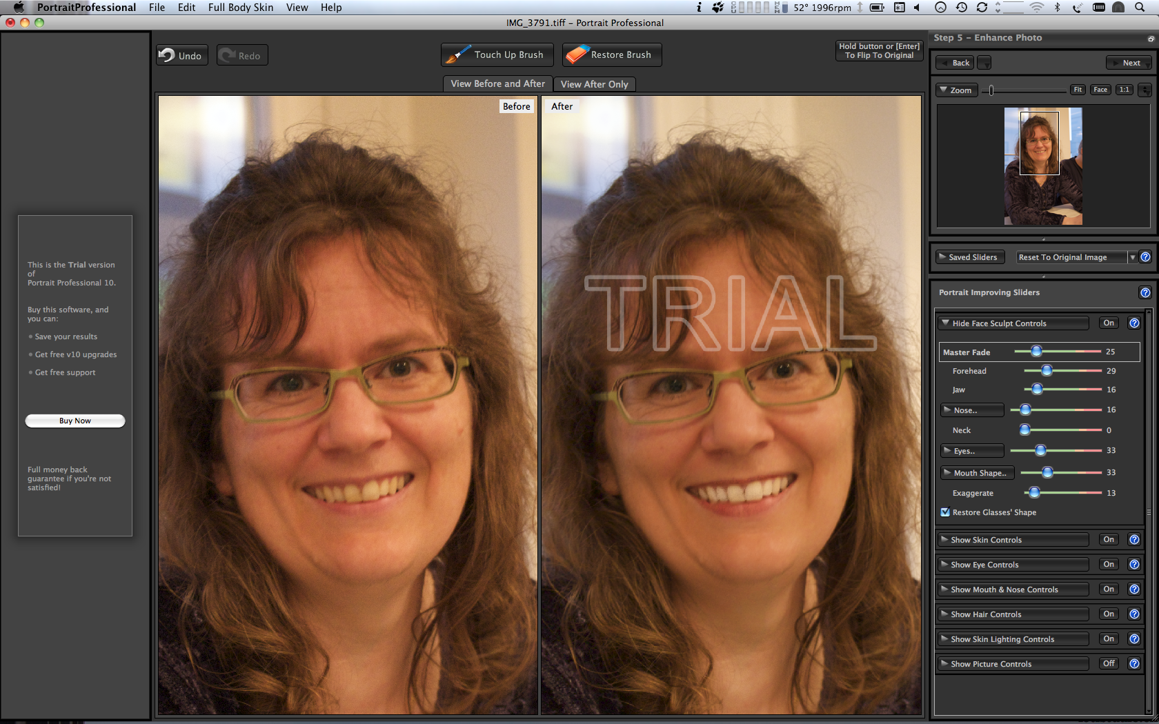The image size is (1159, 724).
Task: Open help for Picture Controls
Action: [1134, 663]
